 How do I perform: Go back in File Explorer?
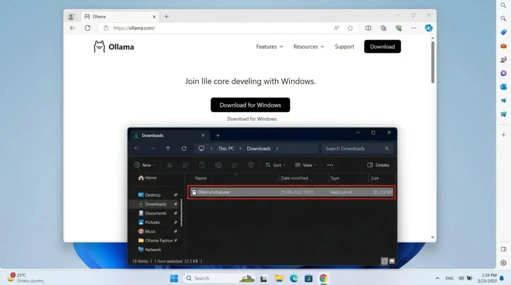click(x=137, y=148)
